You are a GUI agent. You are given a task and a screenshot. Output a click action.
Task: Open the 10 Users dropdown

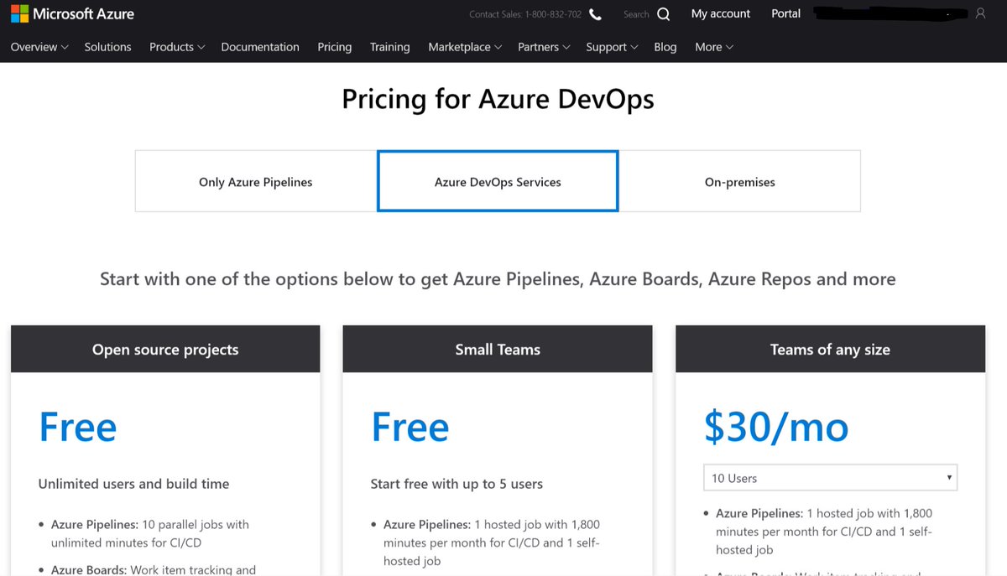[x=831, y=478]
